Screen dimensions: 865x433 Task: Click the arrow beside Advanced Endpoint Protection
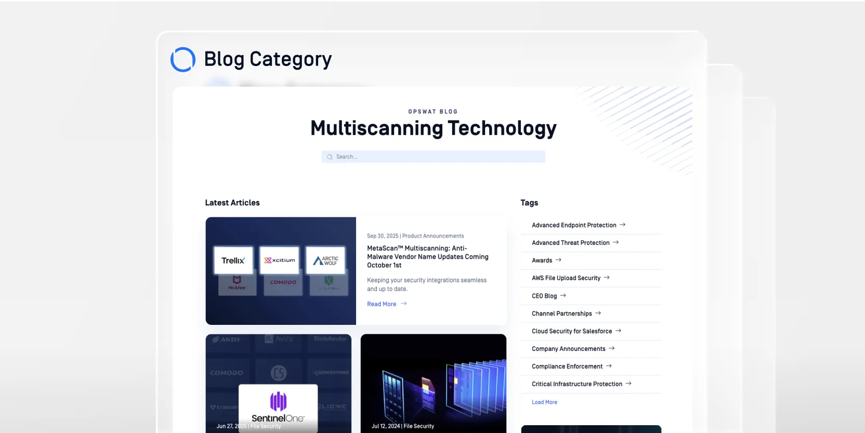622,225
